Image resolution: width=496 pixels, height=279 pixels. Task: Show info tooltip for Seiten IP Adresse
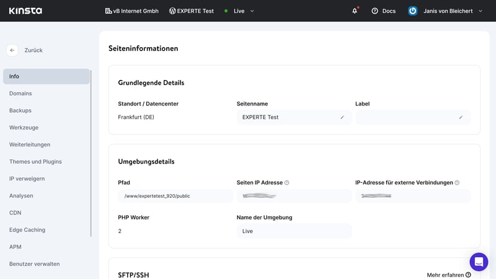286,183
